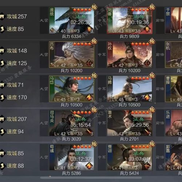
Task: Click the cavalry troop icon on 马岱's card
Action: click(x=89, y=97)
